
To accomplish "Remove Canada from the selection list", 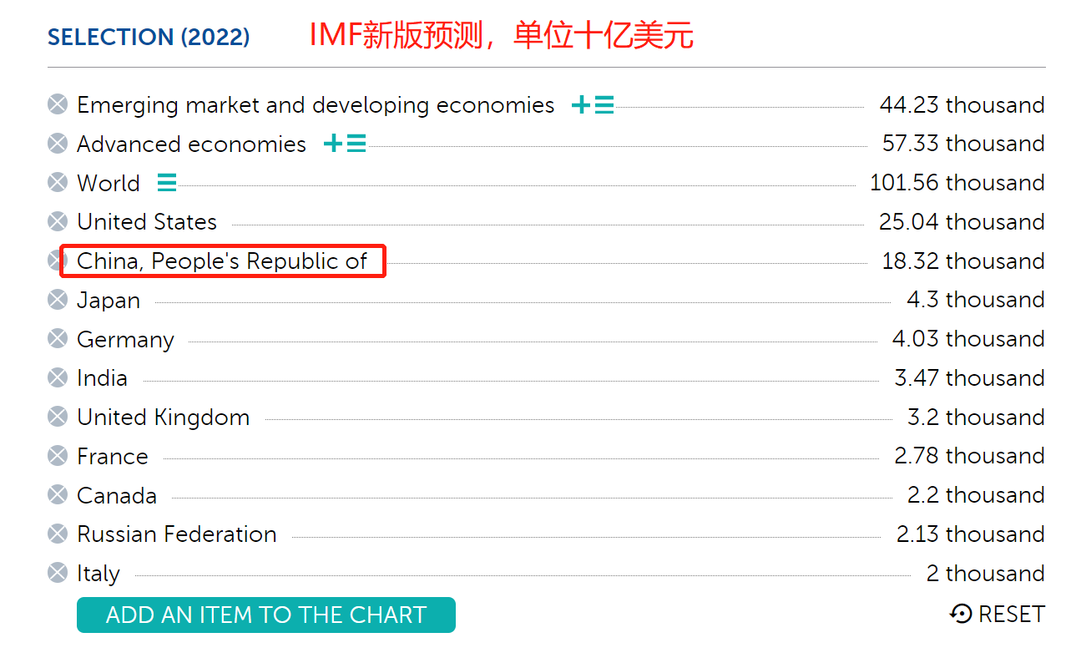I will (58, 495).
